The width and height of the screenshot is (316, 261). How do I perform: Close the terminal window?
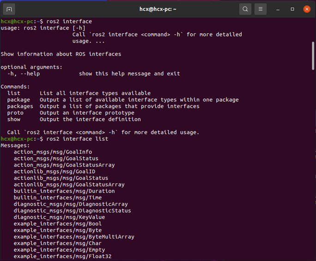[307, 9]
